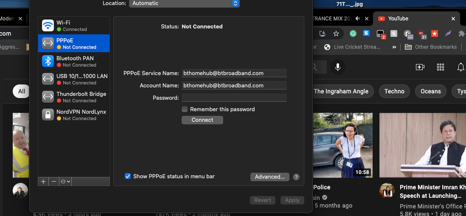Screen dimensions: 466x216
Task: Open the Aggres... bookmark in bookmarks bar
Action: [9, 47]
